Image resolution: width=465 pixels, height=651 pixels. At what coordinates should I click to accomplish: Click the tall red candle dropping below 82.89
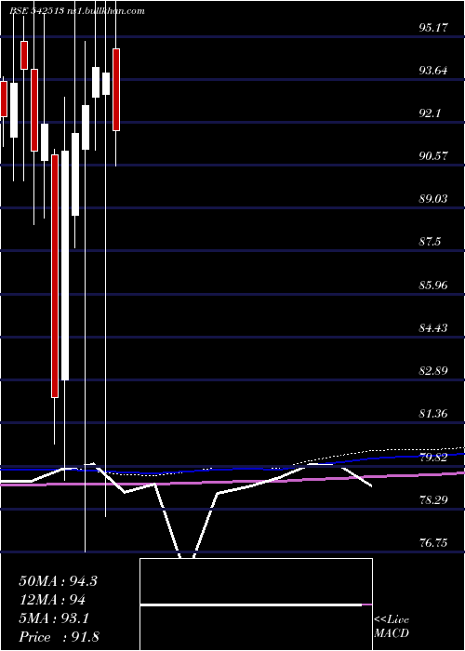click(x=55, y=276)
